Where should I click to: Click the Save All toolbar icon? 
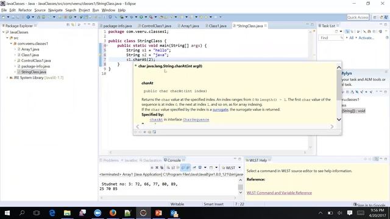click(17, 17)
